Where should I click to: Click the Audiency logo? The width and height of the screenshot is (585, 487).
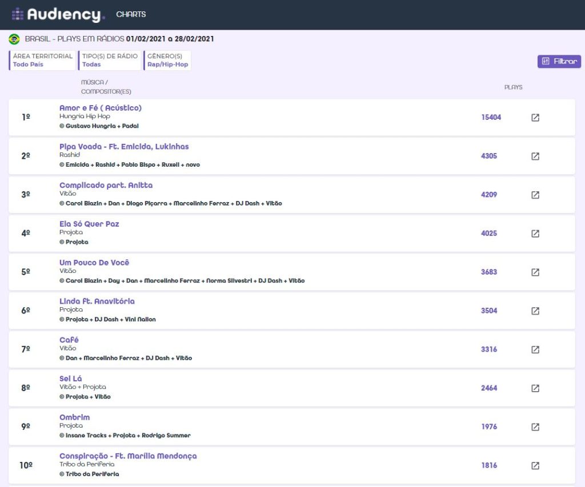pyautogui.click(x=58, y=14)
